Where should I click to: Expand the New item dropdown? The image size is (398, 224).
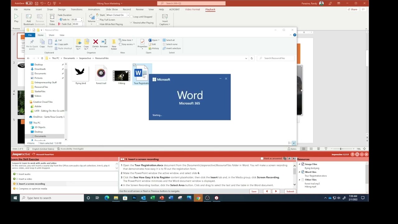[x=126, y=40]
